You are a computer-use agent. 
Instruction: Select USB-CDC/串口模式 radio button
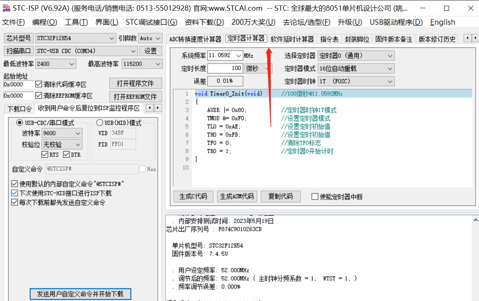tap(20, 123)
